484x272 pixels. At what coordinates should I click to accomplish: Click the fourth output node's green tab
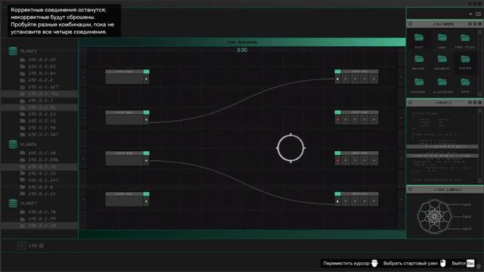tap(146, 194)
